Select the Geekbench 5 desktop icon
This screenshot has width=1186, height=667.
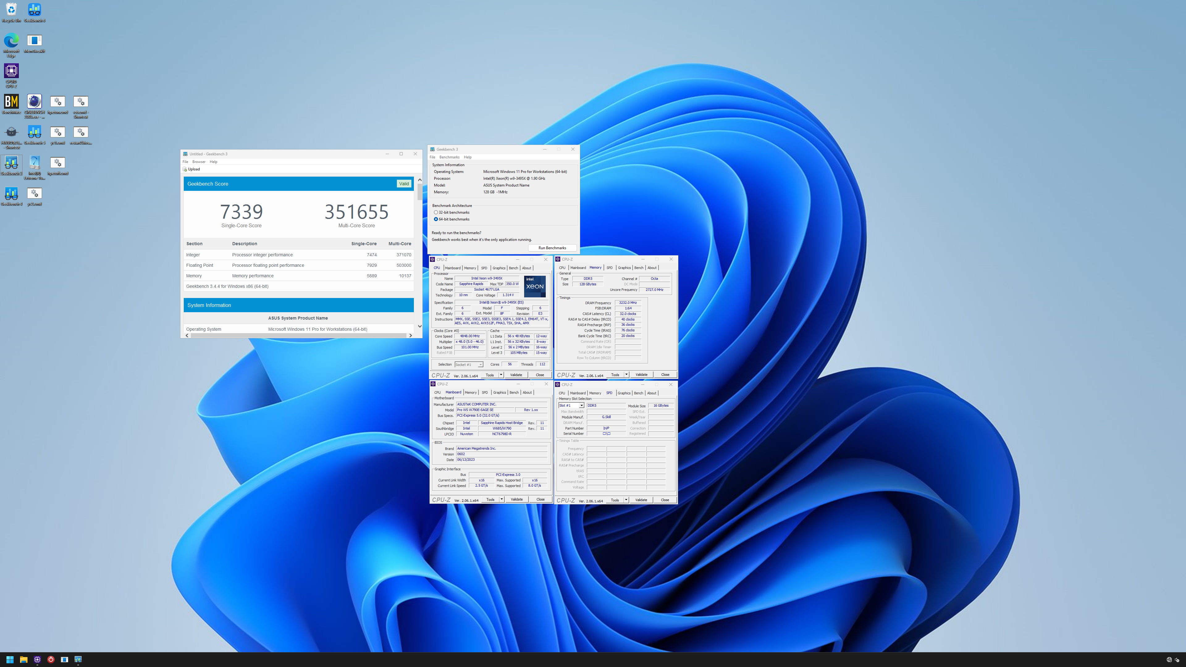coord(35,135)
